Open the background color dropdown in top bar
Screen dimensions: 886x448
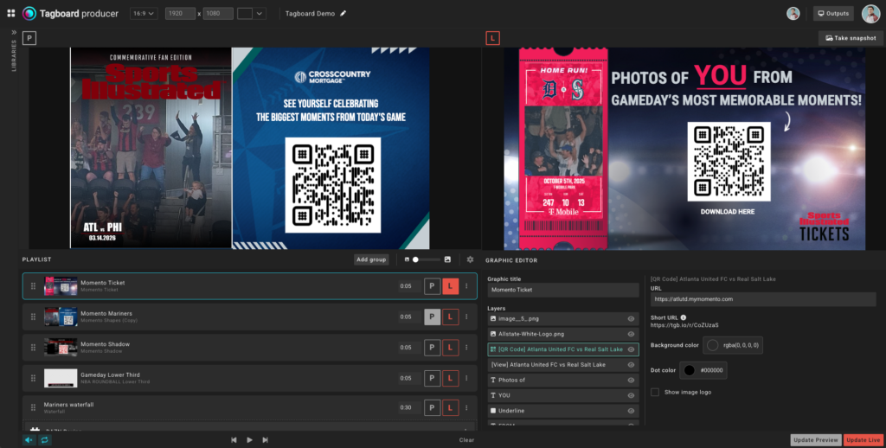click(252, 14)
